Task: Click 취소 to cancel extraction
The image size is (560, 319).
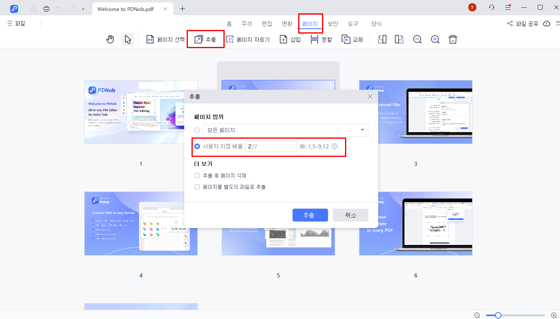Action: (x=350, y=215)
